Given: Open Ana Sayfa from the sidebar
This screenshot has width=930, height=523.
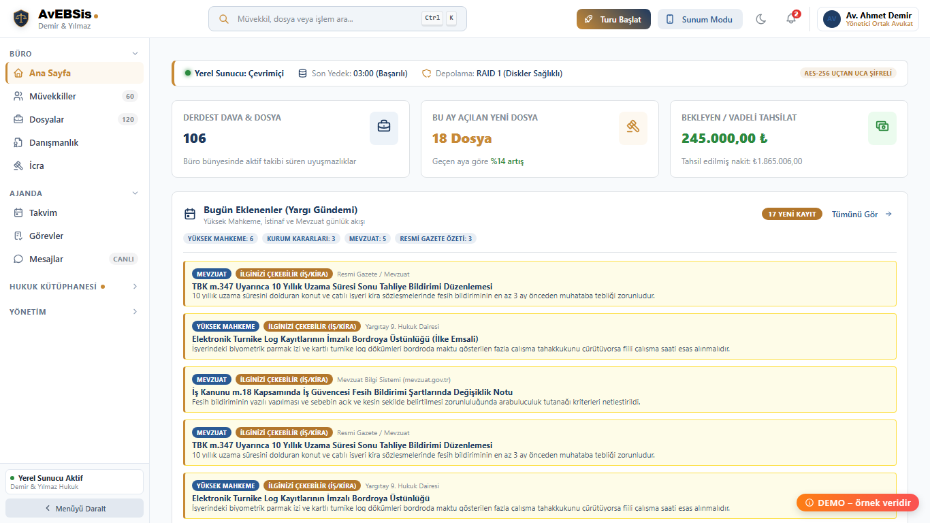Looking at the screenshot, I should point(75,73).
